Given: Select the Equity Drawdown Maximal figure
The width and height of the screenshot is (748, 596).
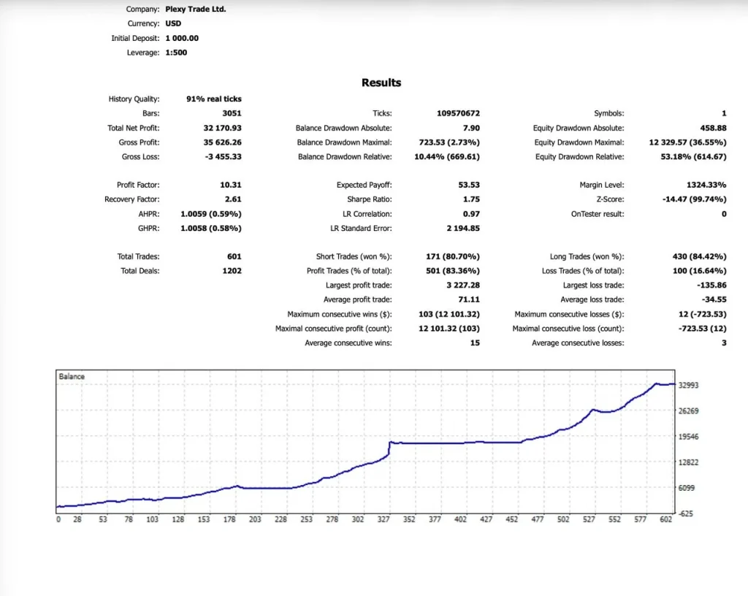Looking at the screenshot, I should [x=687, y=142].
